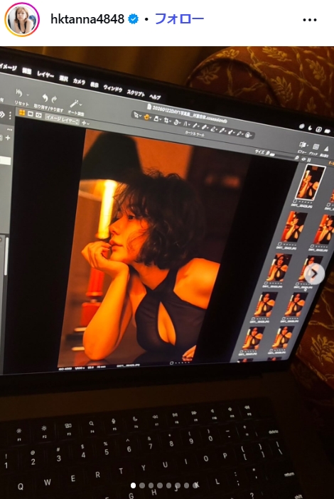Select the rotate straighten cursor tool
Image resolution: width=334 pixels, height=499 pixels.
pyautogui.click(x=176, y=122)
